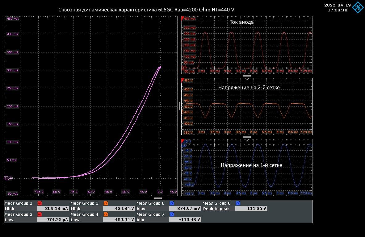
Task: Click the blue C4 badge of Meas Group 7
Action: (x=172, y=214)
